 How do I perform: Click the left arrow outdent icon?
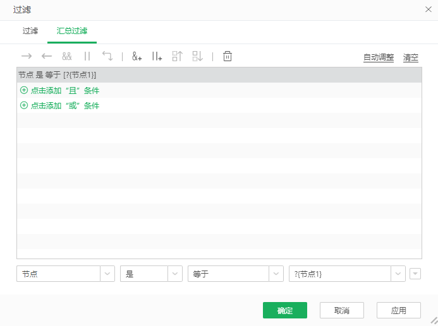click(x=47, y=56)
